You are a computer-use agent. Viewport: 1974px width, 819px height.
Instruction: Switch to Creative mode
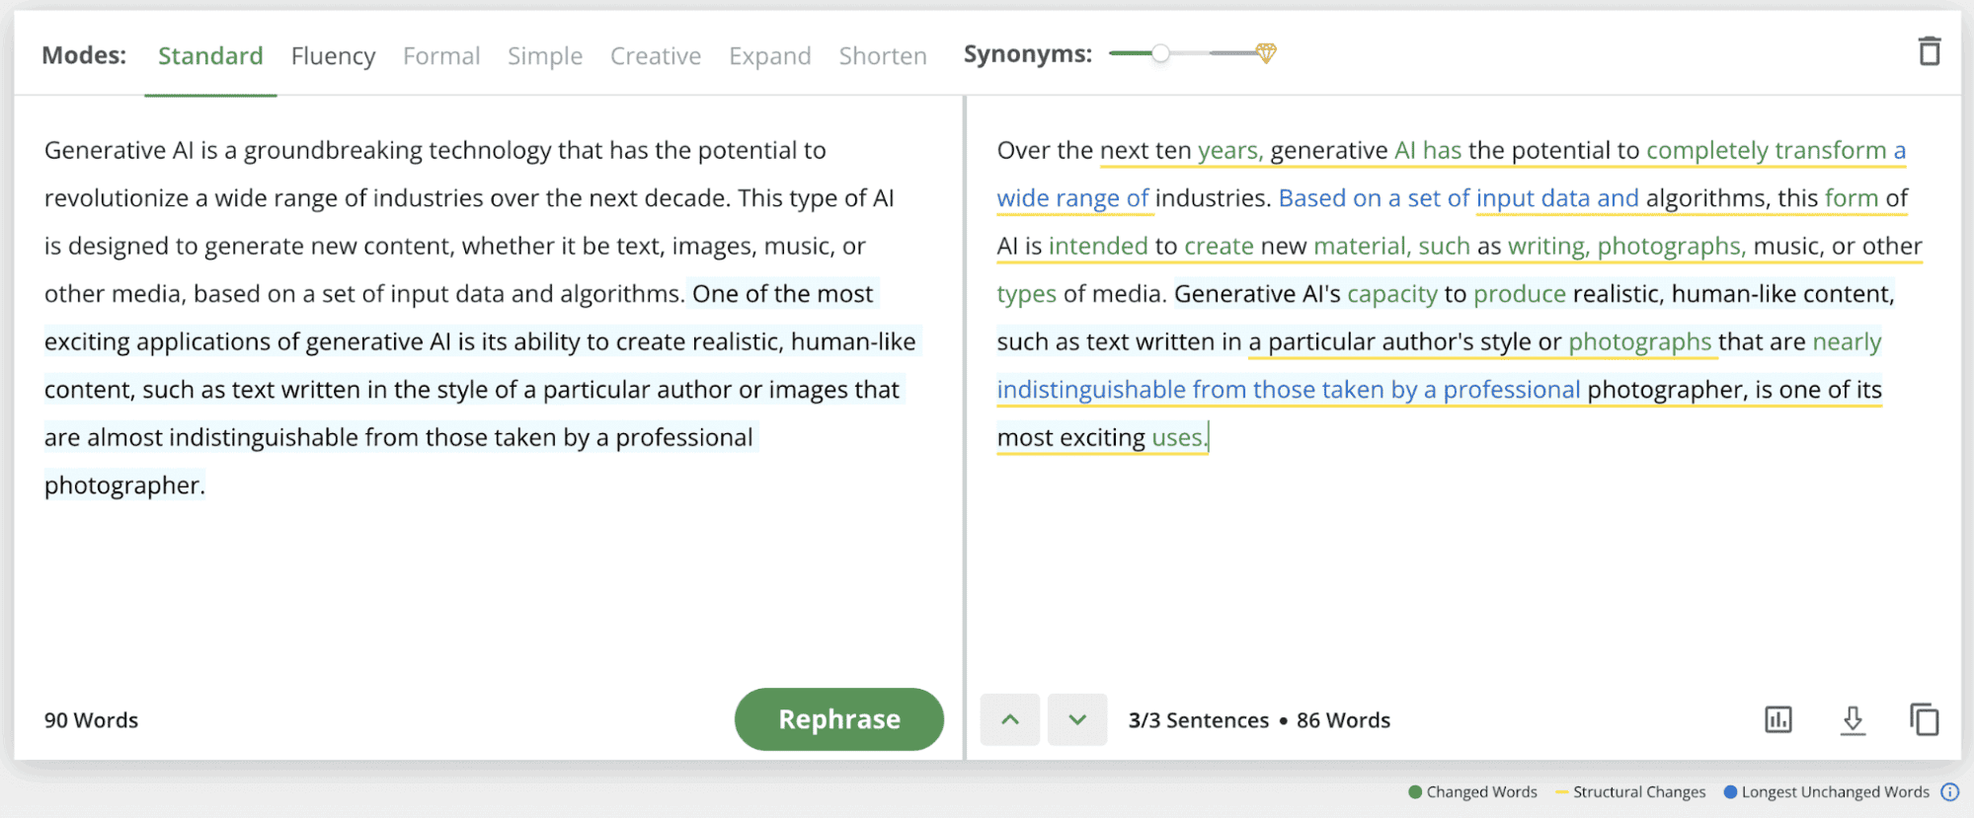[x=656, y=56]
